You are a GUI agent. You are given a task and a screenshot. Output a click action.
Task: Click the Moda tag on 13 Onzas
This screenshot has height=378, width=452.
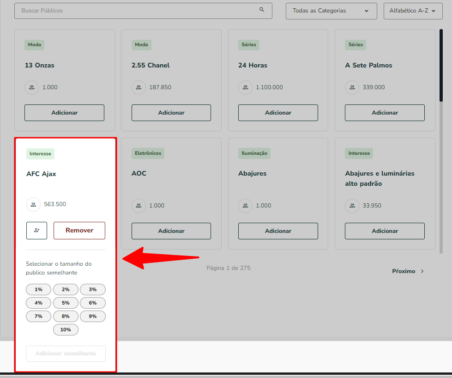(x=34, y=45)
